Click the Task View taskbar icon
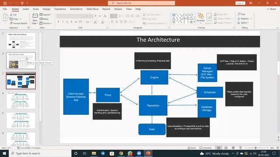280x157 pixels. [x=84, y=153]
